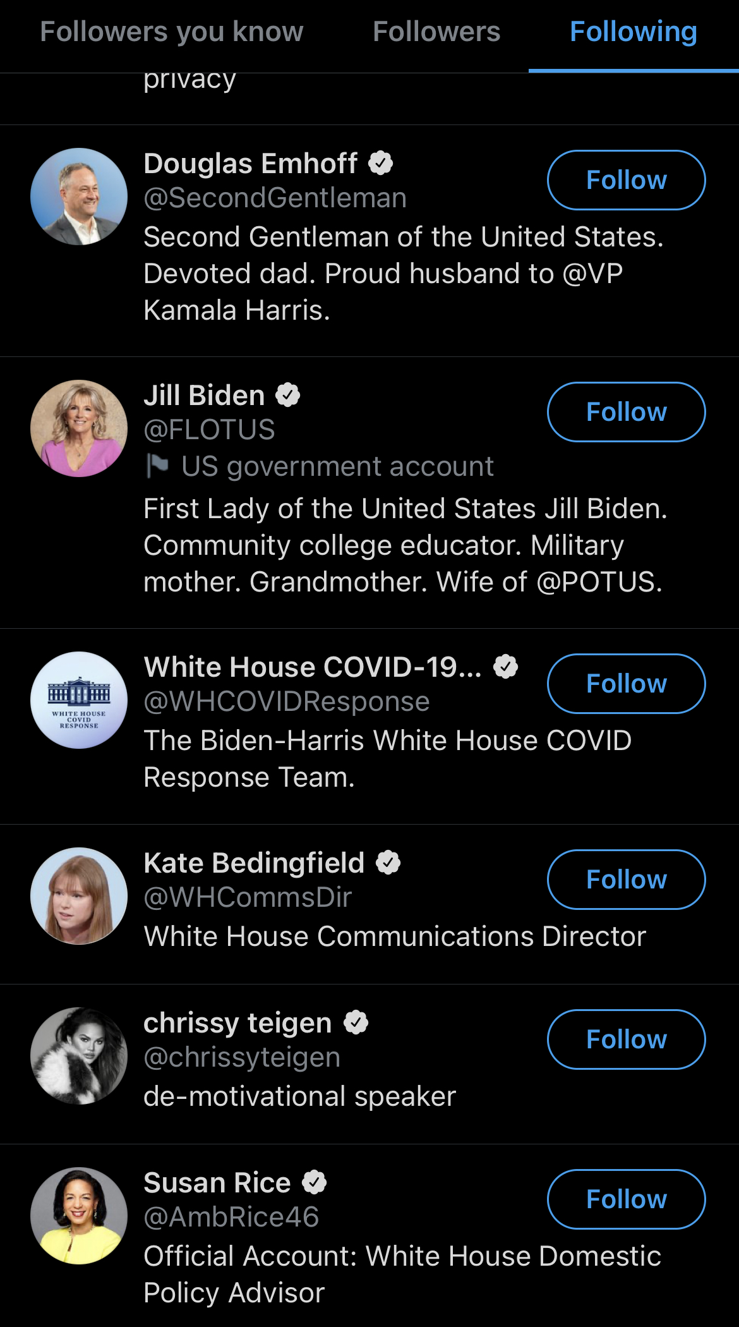
Task: Tap the verified badge beside Susan Rice
Action: [314, 1182]
